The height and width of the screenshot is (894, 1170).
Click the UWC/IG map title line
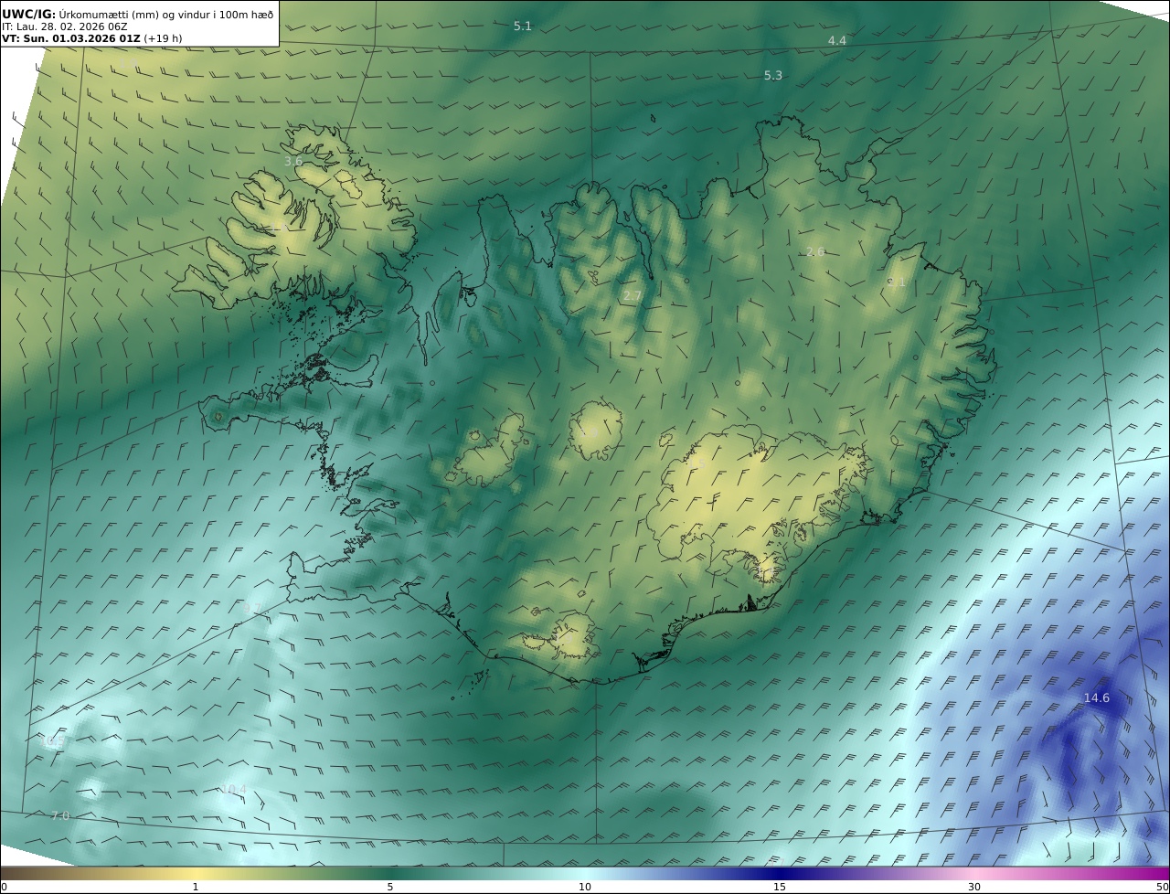point(137,14)
